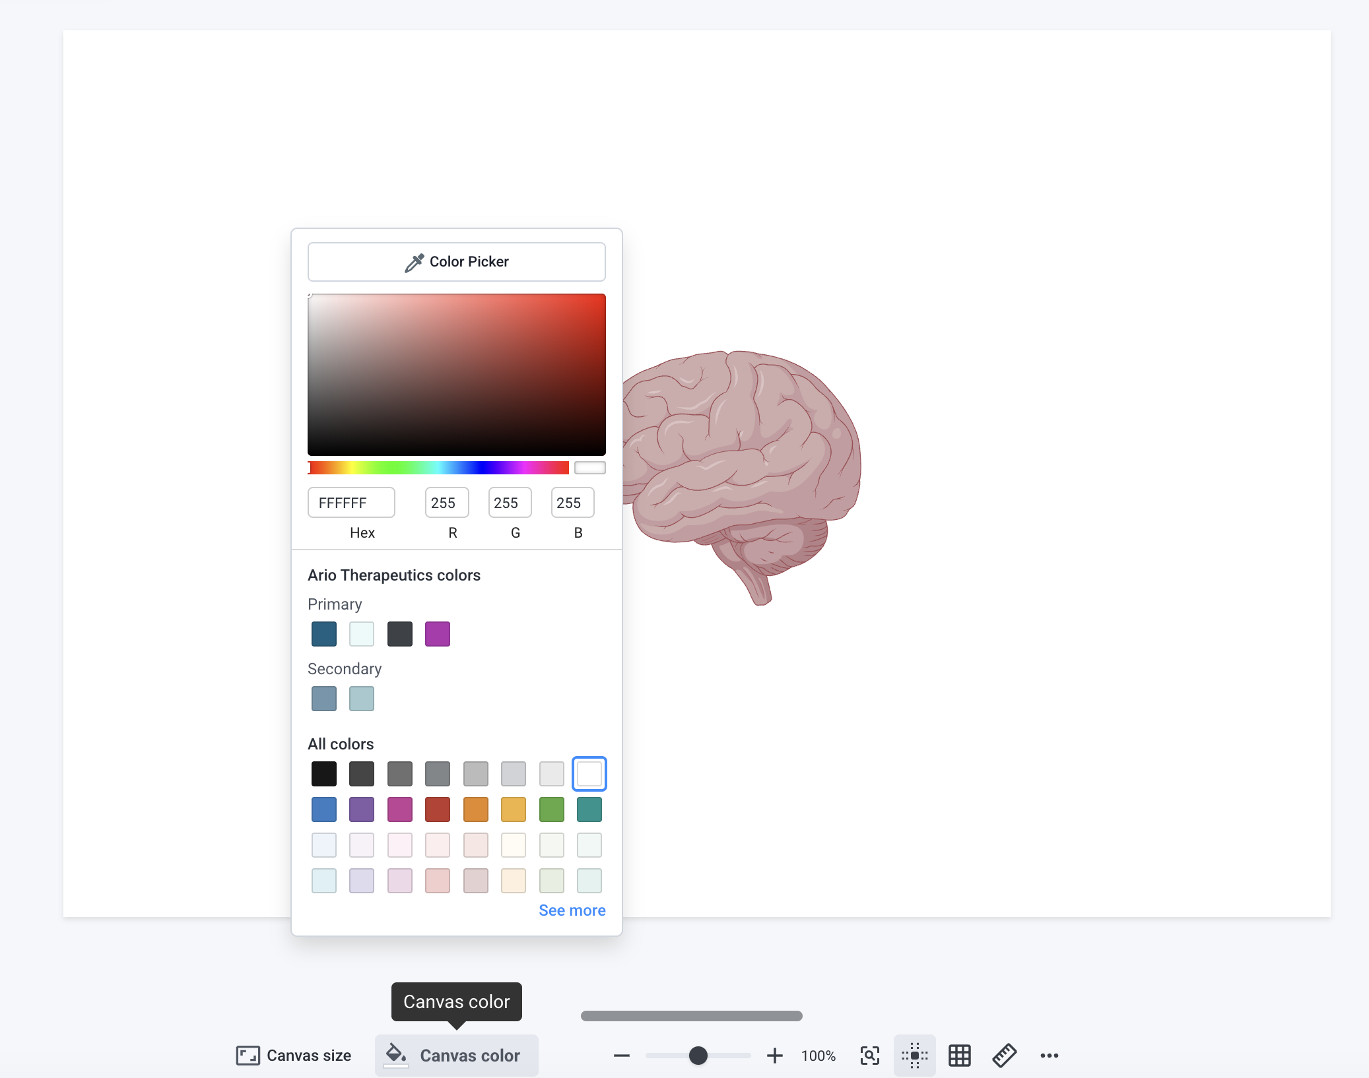Image resolution: width=1369 pixels, height=1078 pixels.
Task: Click the Canvas color paint bucket button
Action: pyautogui.click(x=456, y=1056)
